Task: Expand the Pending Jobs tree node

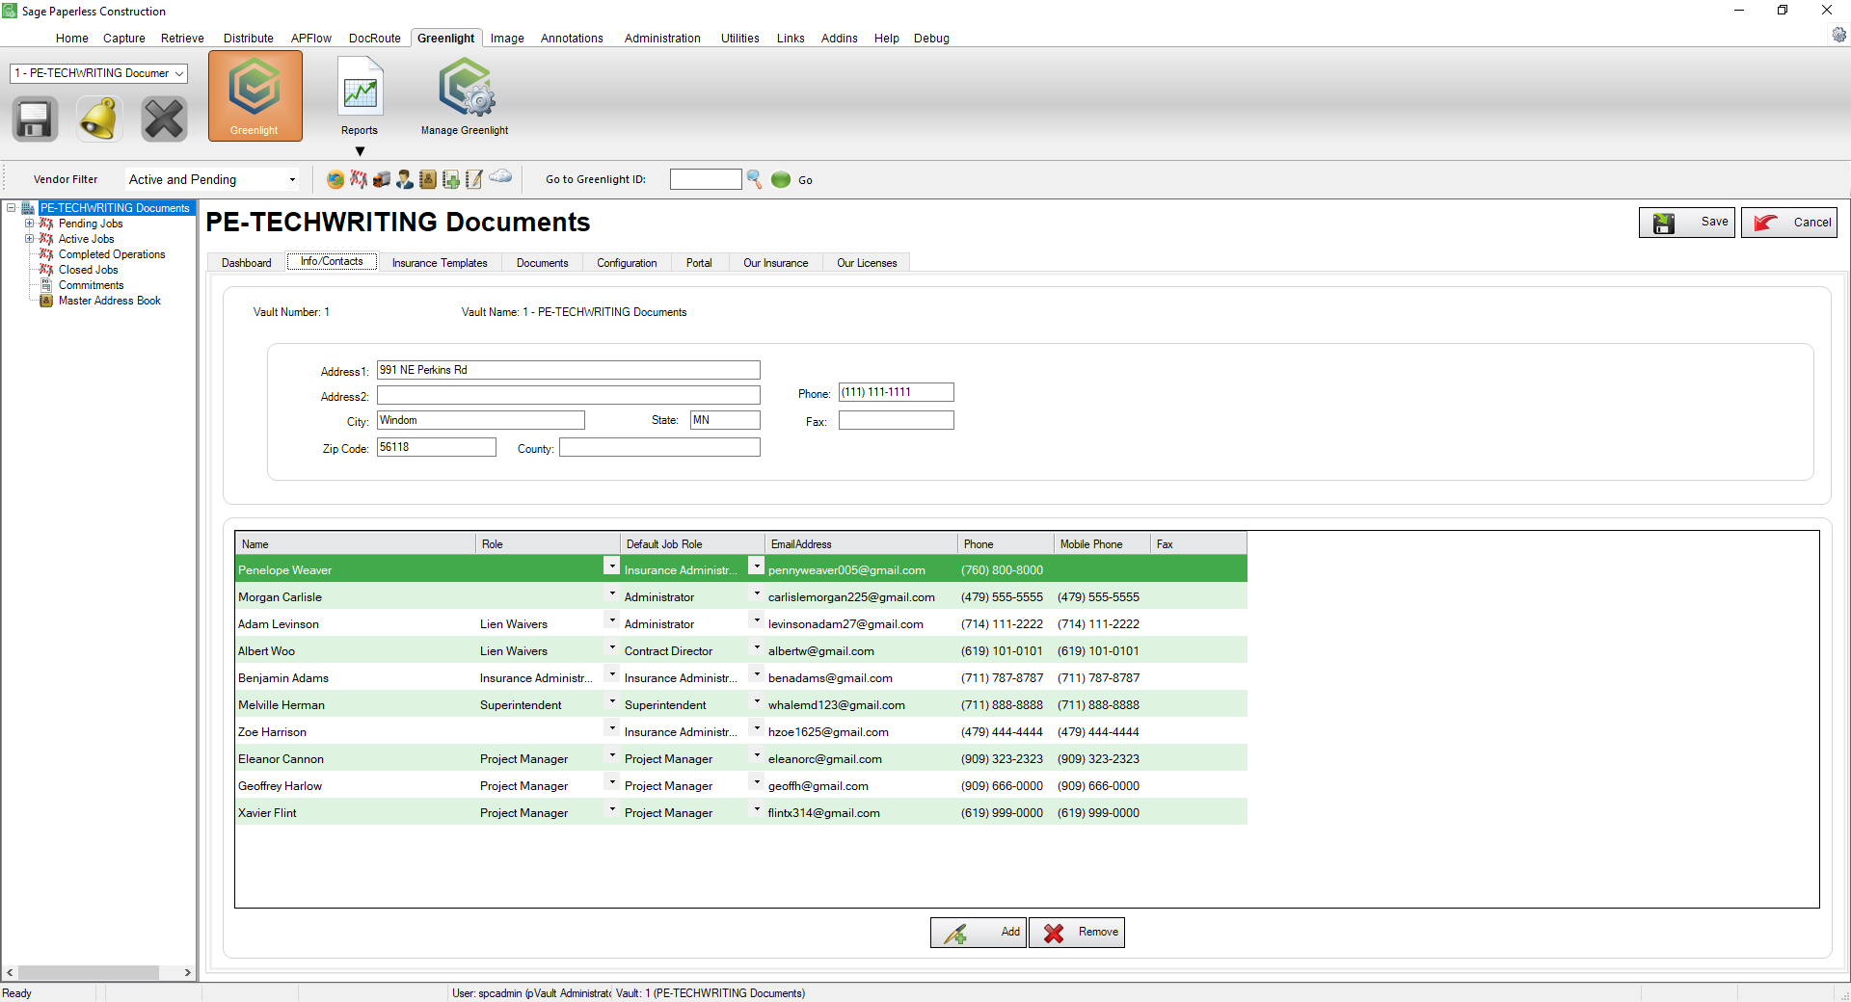Action: (30, 224)
